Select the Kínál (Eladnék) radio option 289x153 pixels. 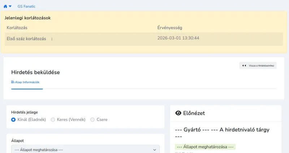13,119
